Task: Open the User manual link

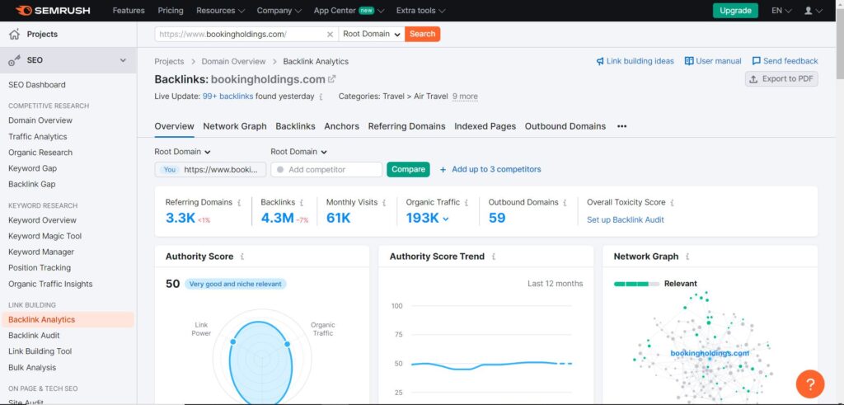Action: point(713,61)
